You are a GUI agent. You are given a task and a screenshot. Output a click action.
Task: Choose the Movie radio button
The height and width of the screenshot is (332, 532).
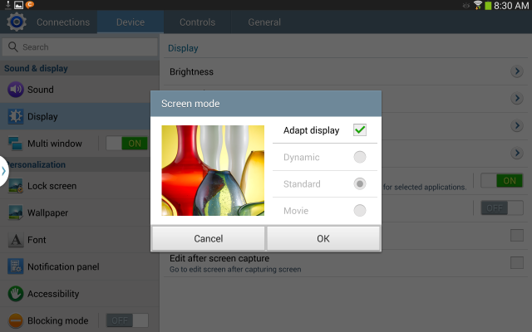[360, 210]
